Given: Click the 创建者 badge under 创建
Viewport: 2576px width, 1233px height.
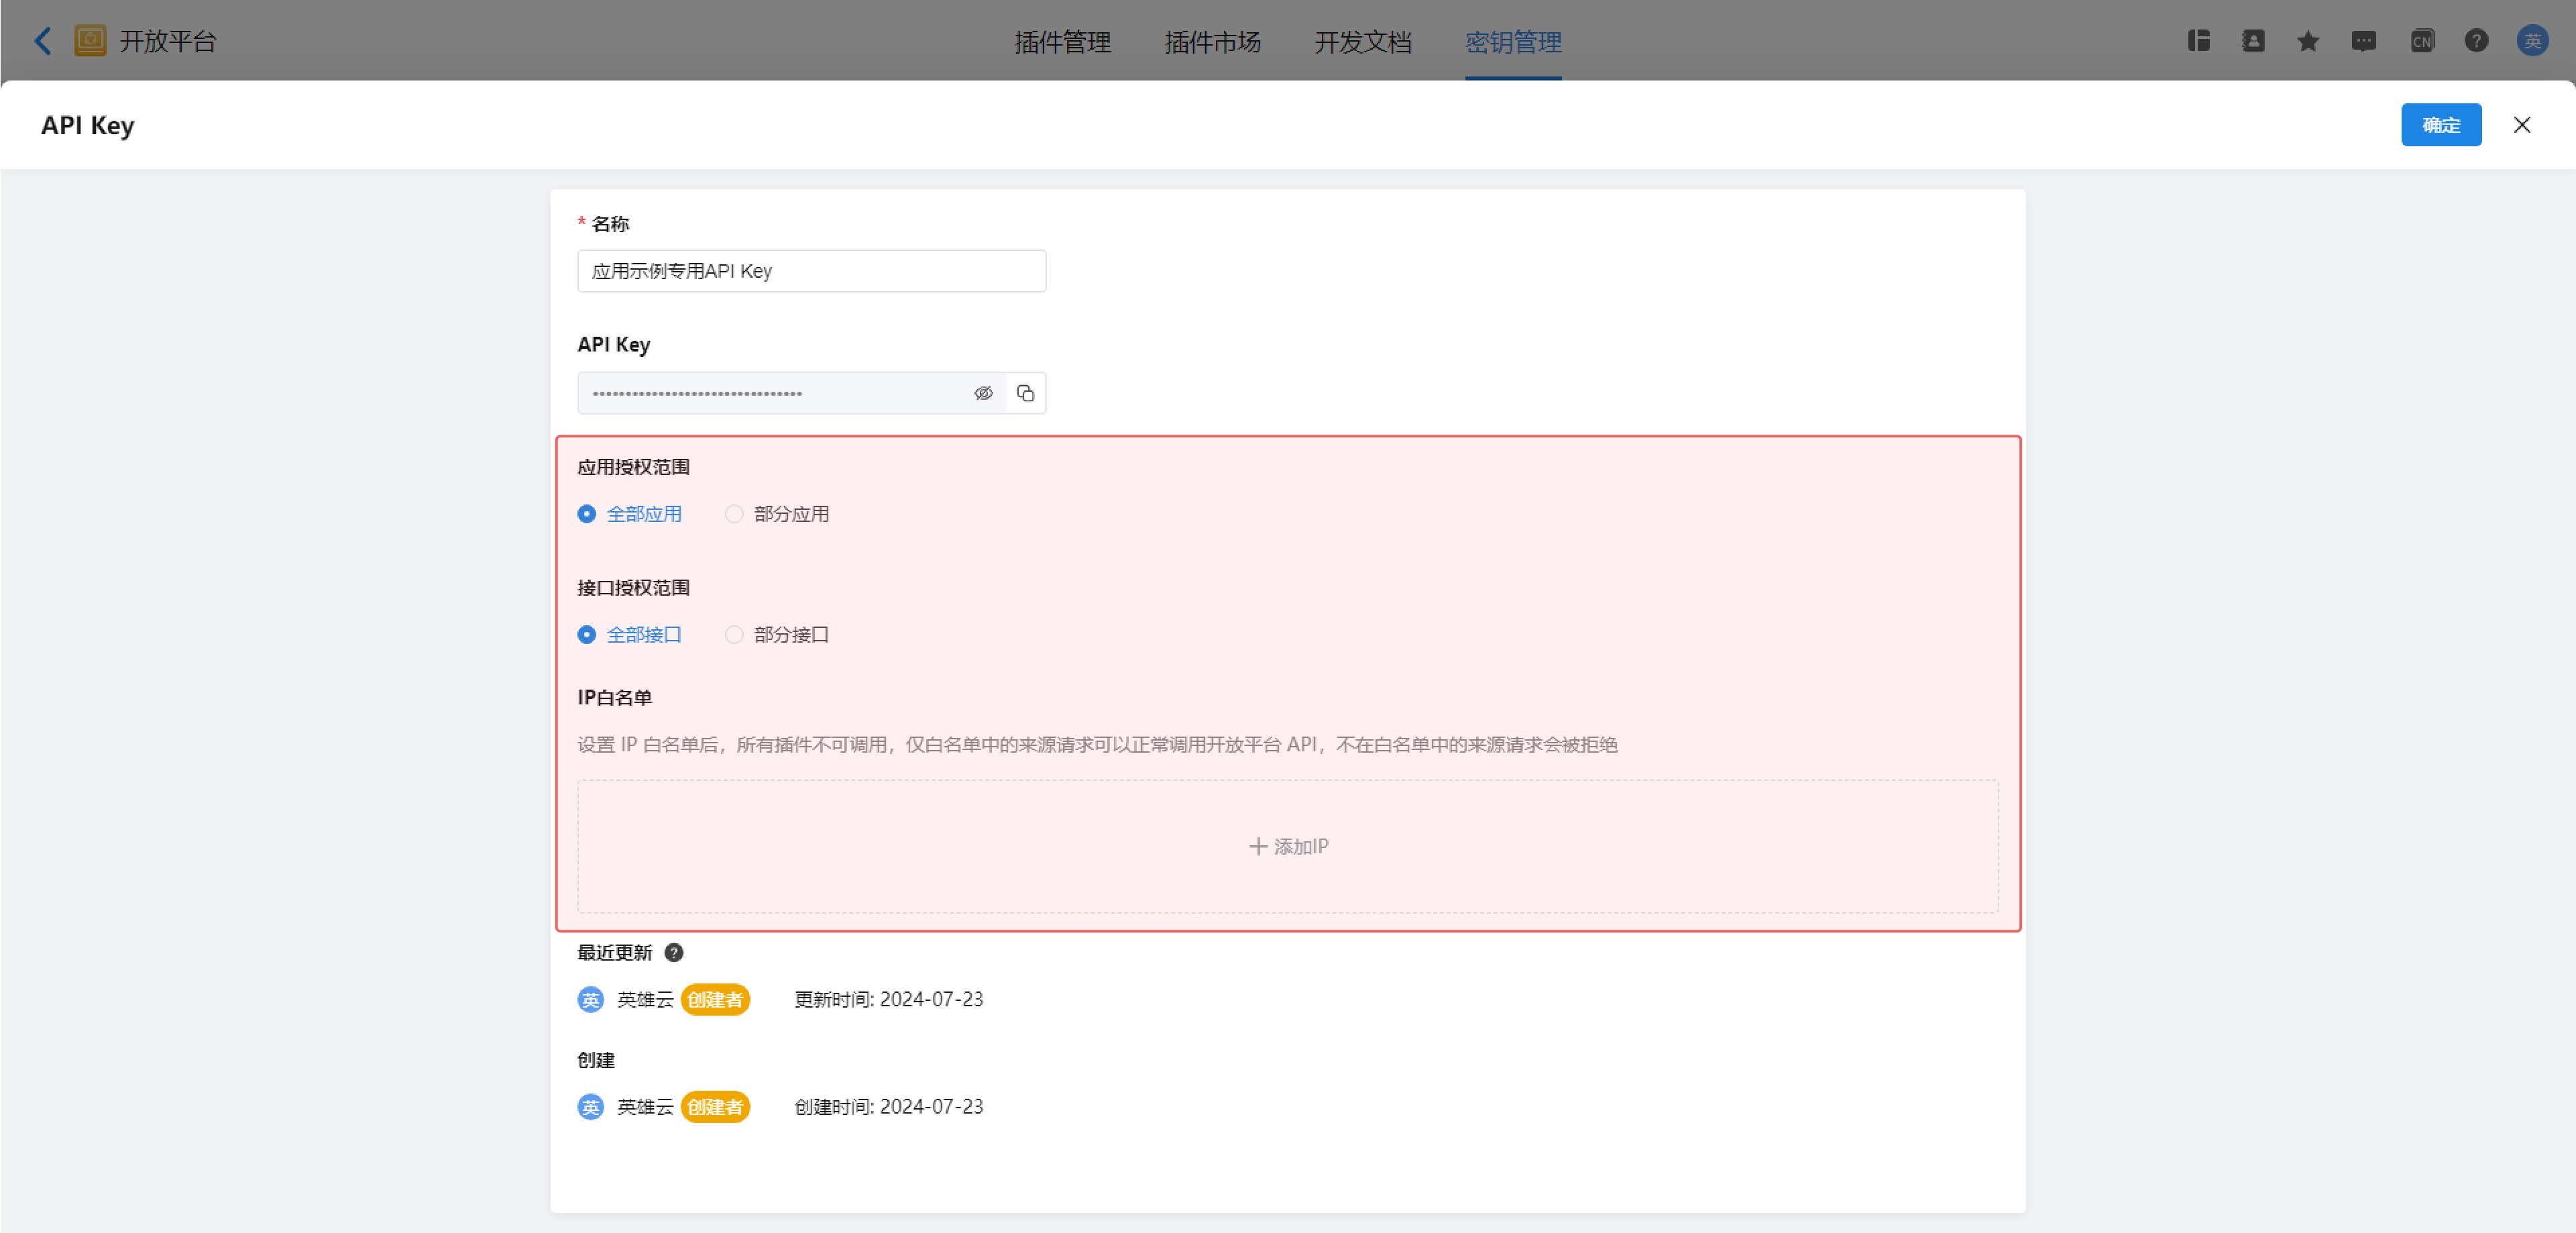Looking at the screenshot, I should (x=715, y=1107).
